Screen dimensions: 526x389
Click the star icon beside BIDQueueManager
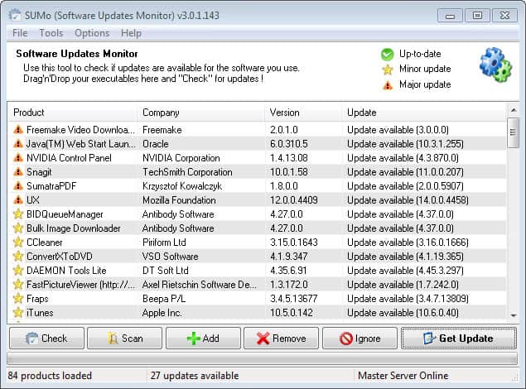click(18, 214)
